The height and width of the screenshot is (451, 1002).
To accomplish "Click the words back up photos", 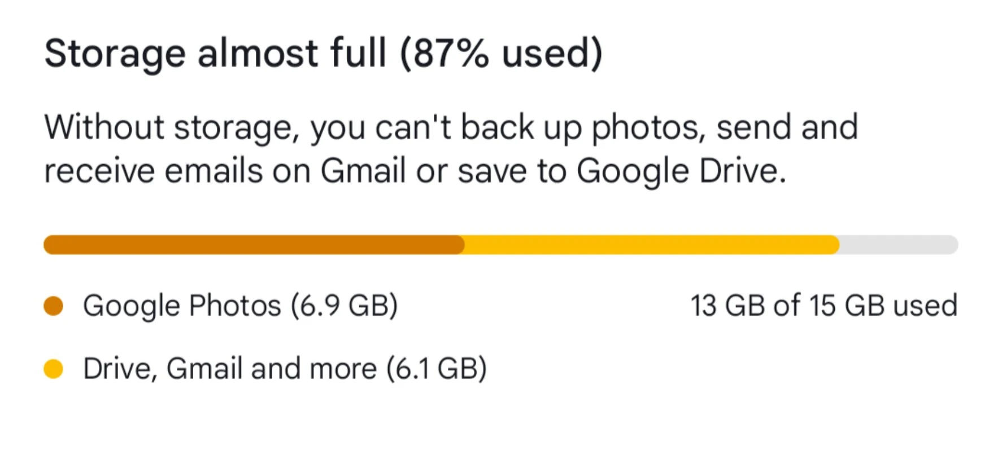I will [582, 127].
